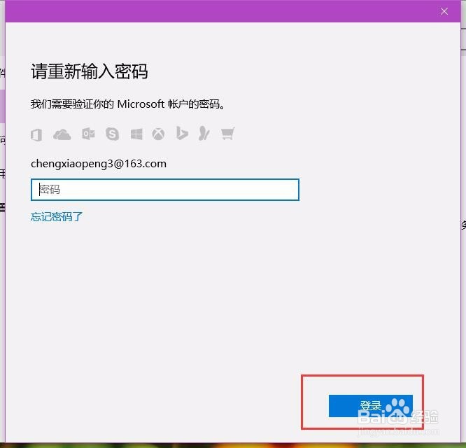Click the OneDrive cloud icon
The image size is (466, 448).
pos(62,134)
